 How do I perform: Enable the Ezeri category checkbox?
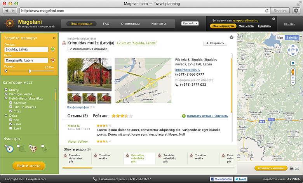(x=10, y=128)
